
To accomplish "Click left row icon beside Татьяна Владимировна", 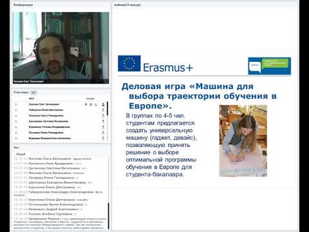I will (16, 127).
